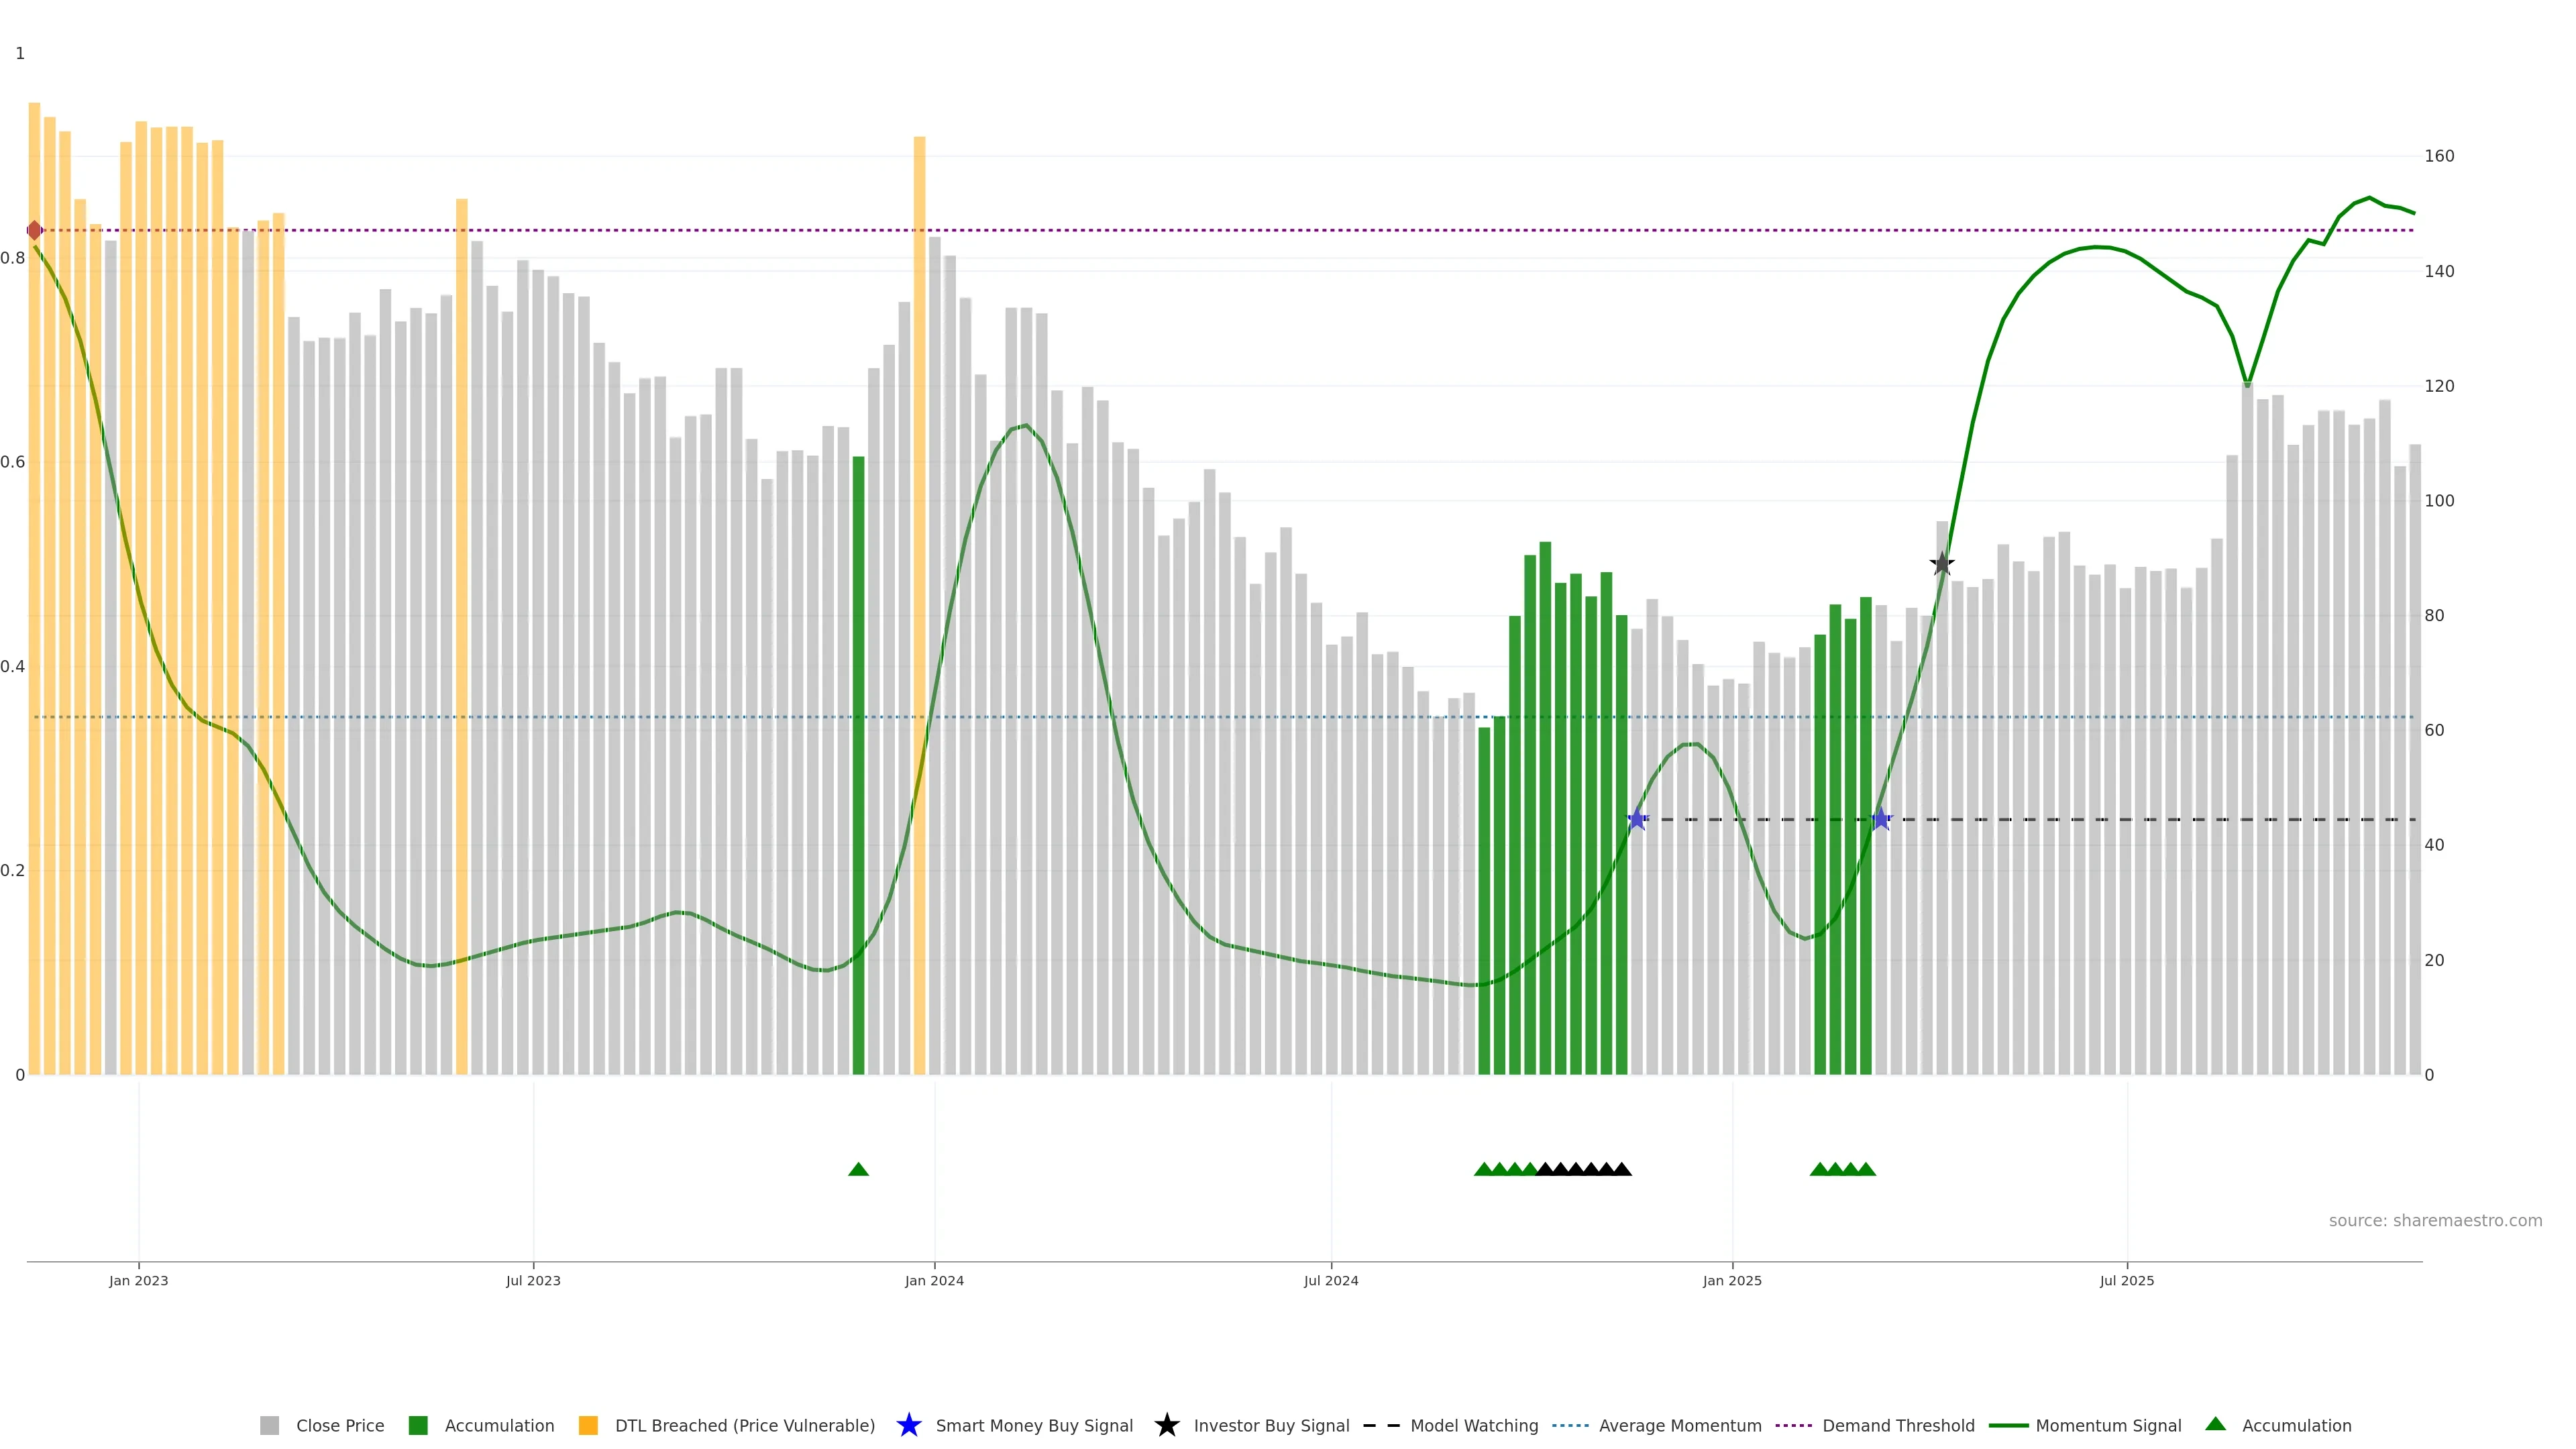Click the Jan 2024 x-axis label
The image size is (2576, 1449).
[x=934, y=1280]
